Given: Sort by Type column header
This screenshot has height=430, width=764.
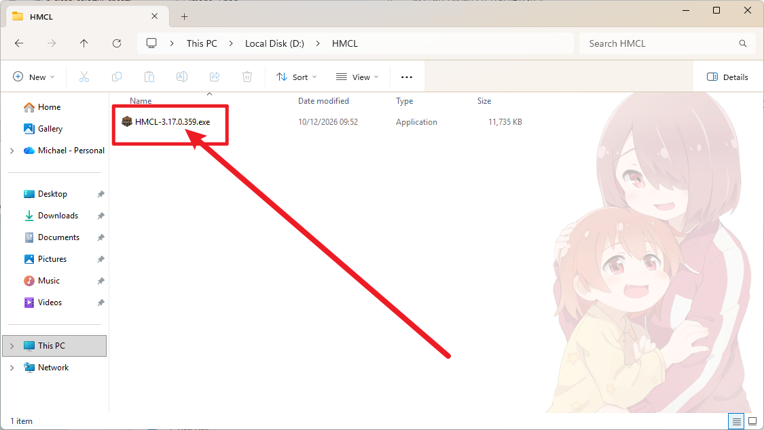Looking at the screenshot, I should point(405,101).
